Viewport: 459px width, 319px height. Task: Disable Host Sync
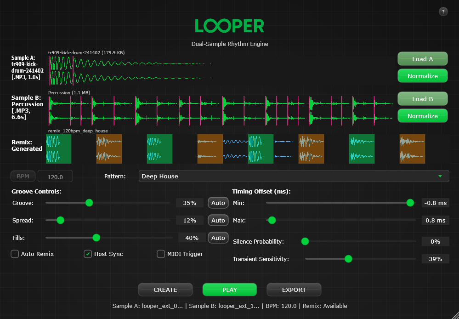(x=87, y=254)
